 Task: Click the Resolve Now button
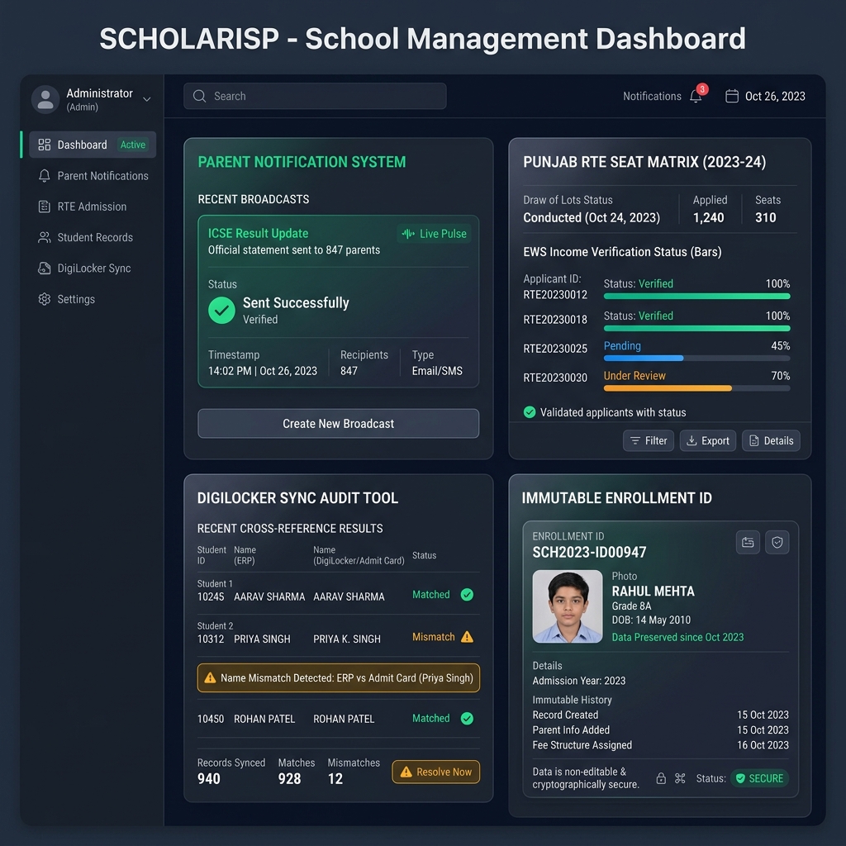click(435, 772)
